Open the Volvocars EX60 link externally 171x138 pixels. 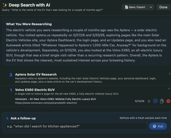coord(155,101)
